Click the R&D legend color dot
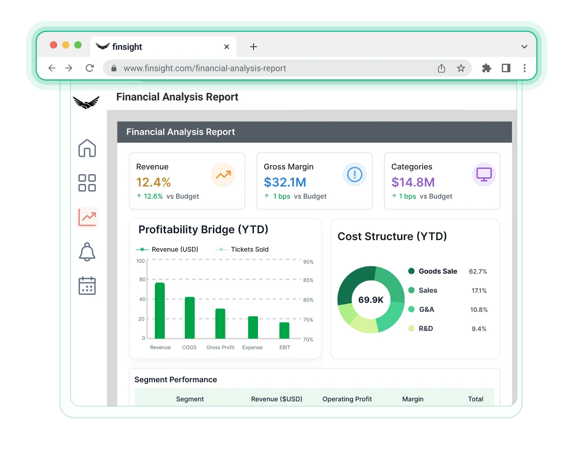574x449 pixels. click(x=412, y=328)
